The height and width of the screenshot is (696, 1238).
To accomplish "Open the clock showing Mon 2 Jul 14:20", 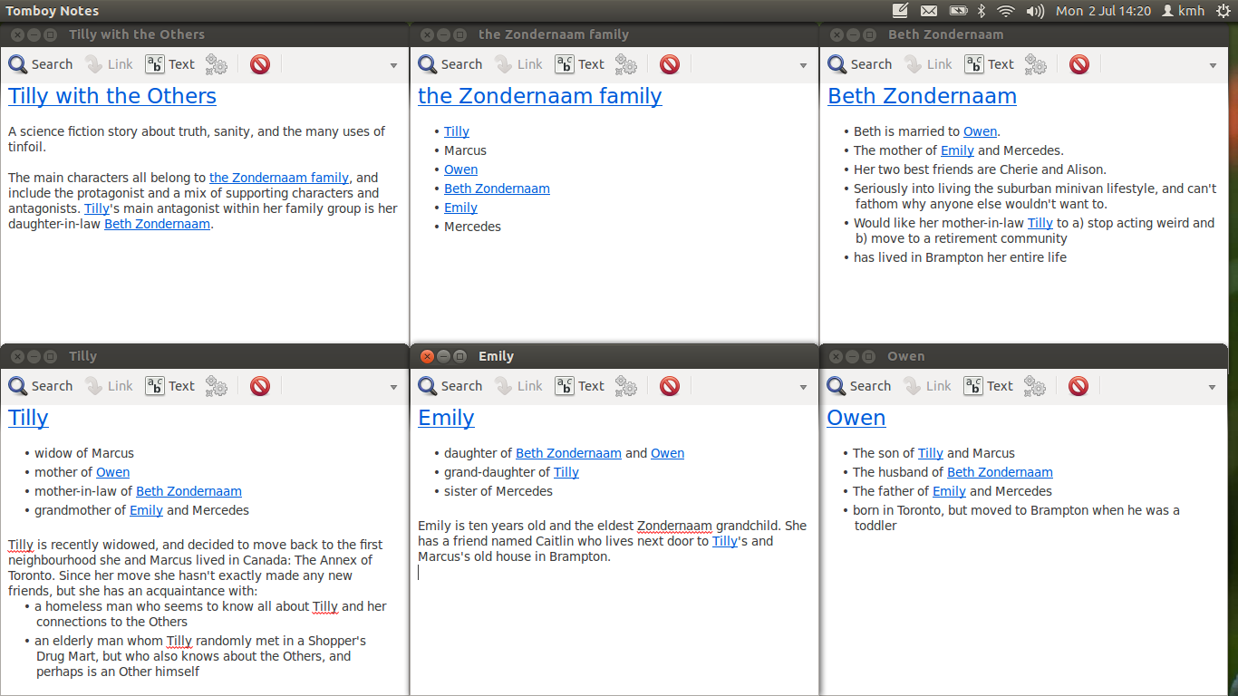I will pos(1103,11).
